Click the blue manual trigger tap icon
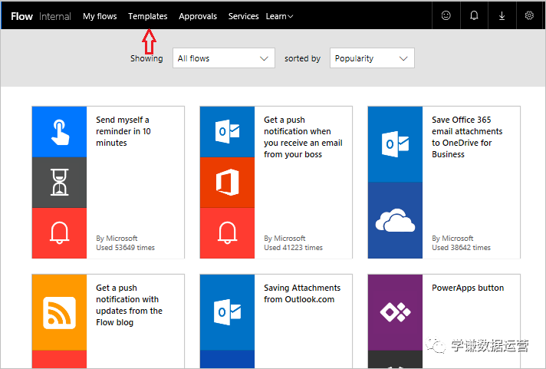Screen dimensions: 546x369 59,131
